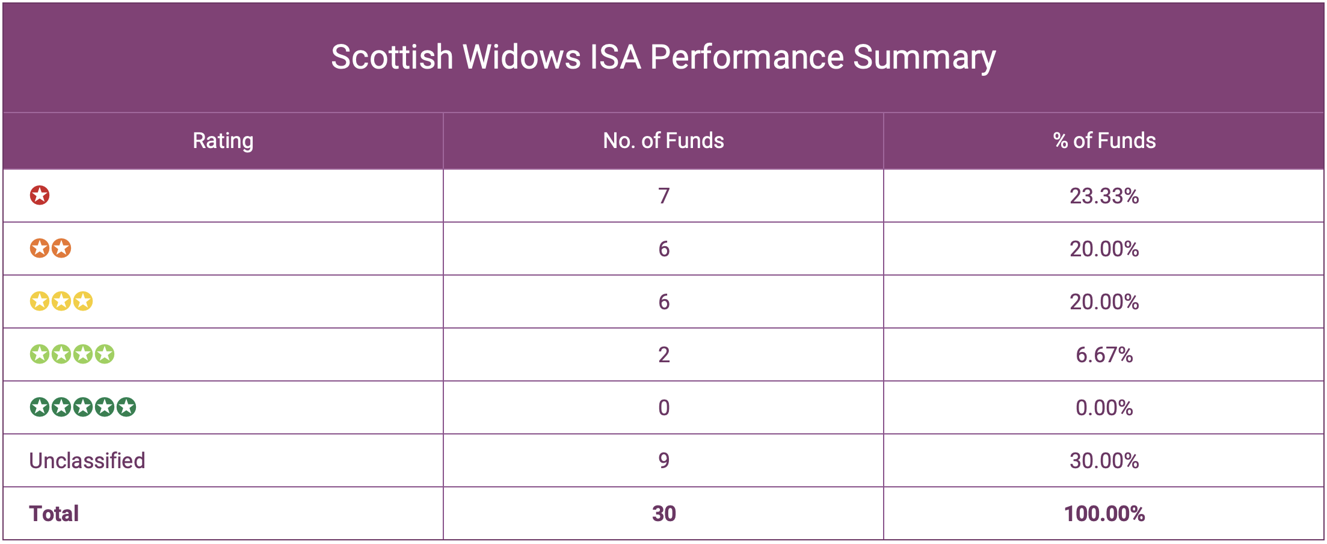Click the light green four-star rating icons
Screen dimensions: 1327x544
pyautogui.click(x=72, y=354)
